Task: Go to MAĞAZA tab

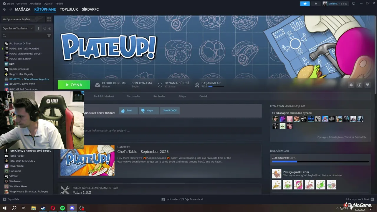Action: [x=23, y=9]
